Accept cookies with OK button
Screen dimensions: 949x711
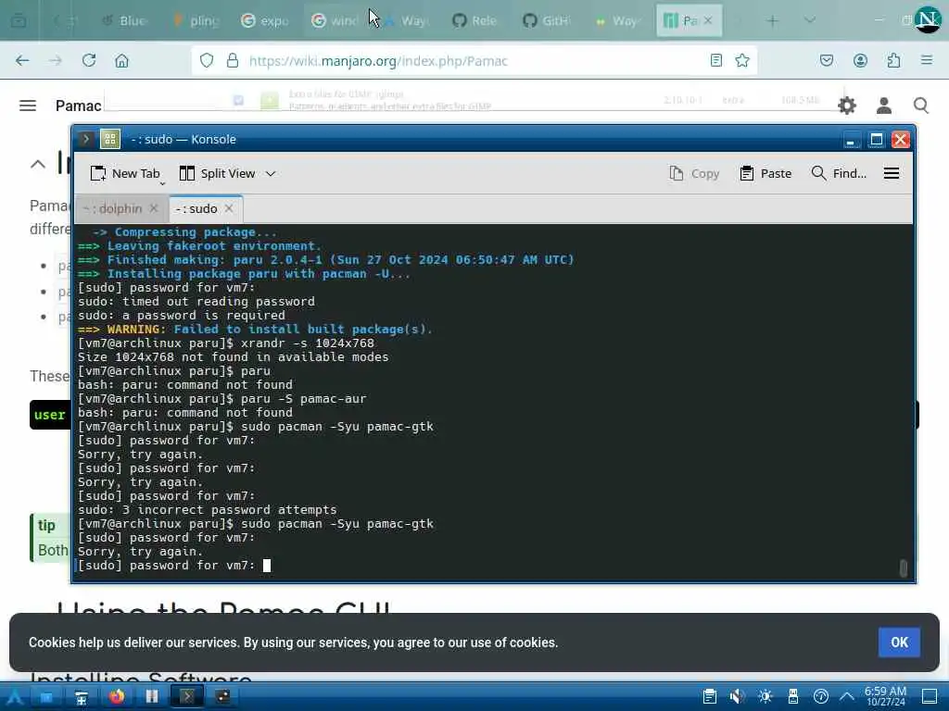tap(899, 642)
